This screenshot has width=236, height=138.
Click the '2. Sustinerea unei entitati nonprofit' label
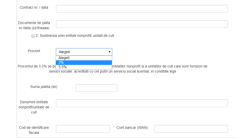75,36
